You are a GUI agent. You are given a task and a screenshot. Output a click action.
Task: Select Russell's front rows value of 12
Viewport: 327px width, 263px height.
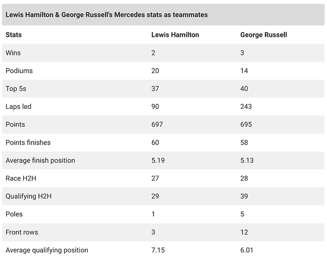pyautogui.click(x=244, y=232)
